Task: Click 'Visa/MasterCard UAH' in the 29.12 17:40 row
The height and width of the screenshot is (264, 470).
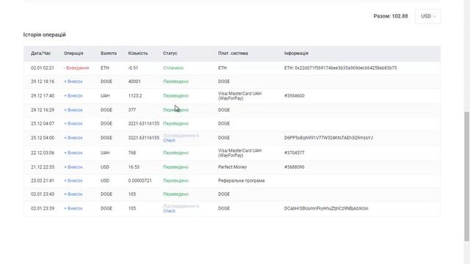Action: [x=240, y=96]
